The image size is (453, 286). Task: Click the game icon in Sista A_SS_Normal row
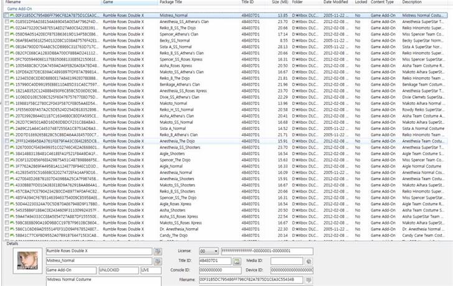[12, 47]
